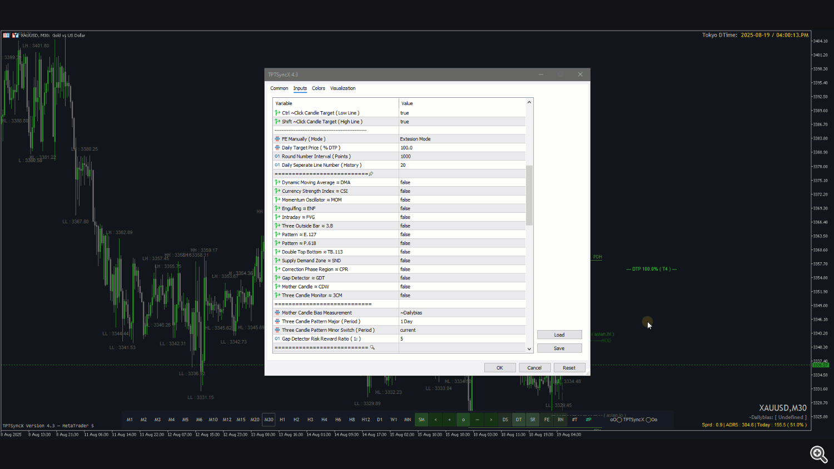
Task: Click the SR toolbar button
Action: 533,420
